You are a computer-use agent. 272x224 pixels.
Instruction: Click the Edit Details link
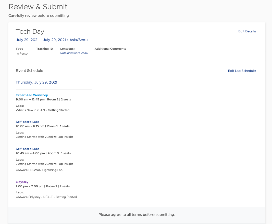click(x=247, y=31)
